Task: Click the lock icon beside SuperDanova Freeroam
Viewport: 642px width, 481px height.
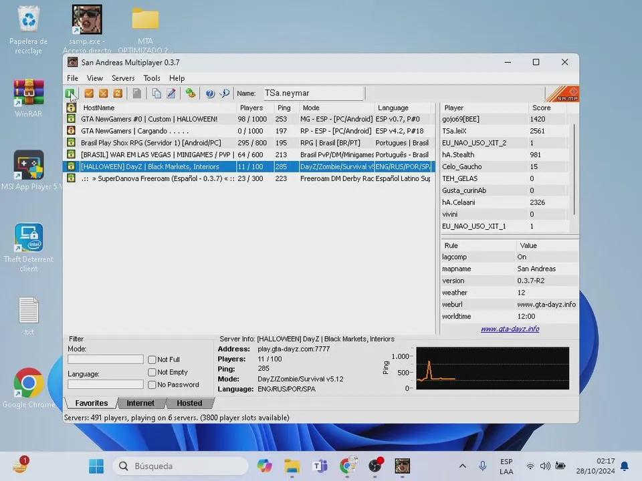Action: [72, 178]
